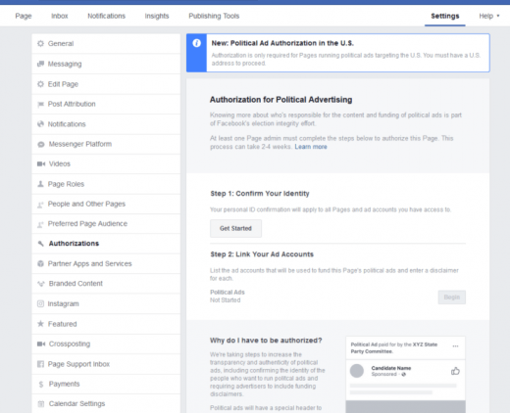The width and height of the screenshot is (510, 413).
Task: Click the Page Roles person icon
Action: click(x=40, y=184)
